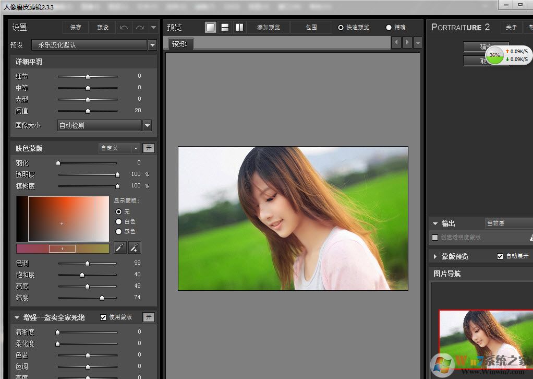
Task: Select the single-pane preview layout icon
Action: pos(210,27)
